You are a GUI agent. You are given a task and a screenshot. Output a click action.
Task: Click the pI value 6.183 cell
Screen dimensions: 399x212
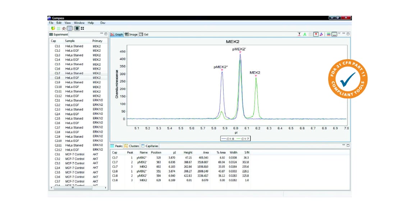click(x=172, y=167)
